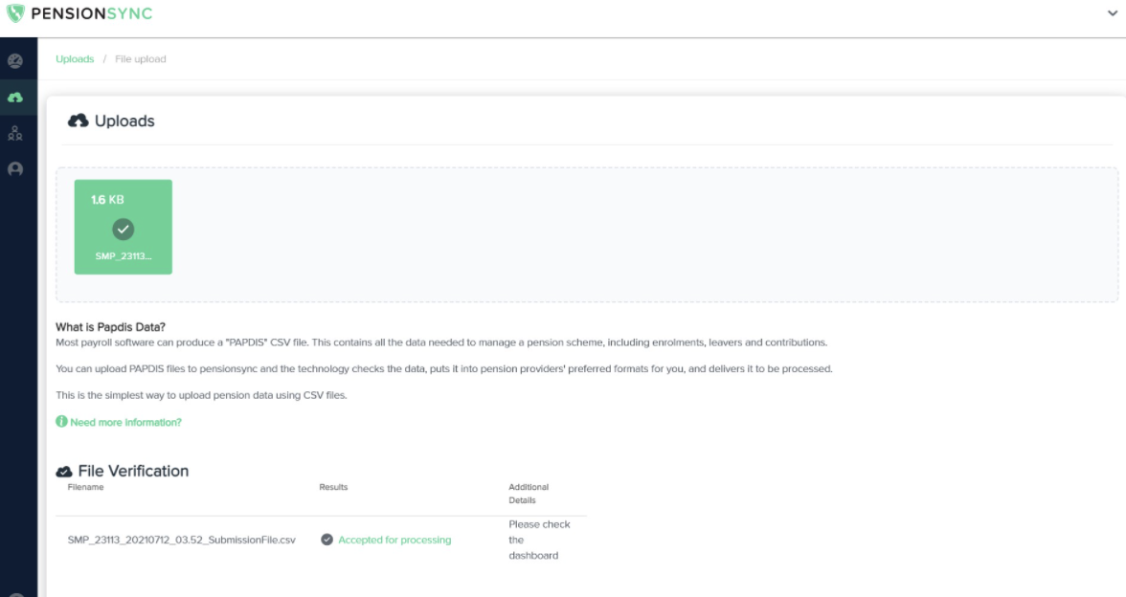Click the checkmark on the uploaded file tile
1126x597 pixels.
[x=123, y=229]
